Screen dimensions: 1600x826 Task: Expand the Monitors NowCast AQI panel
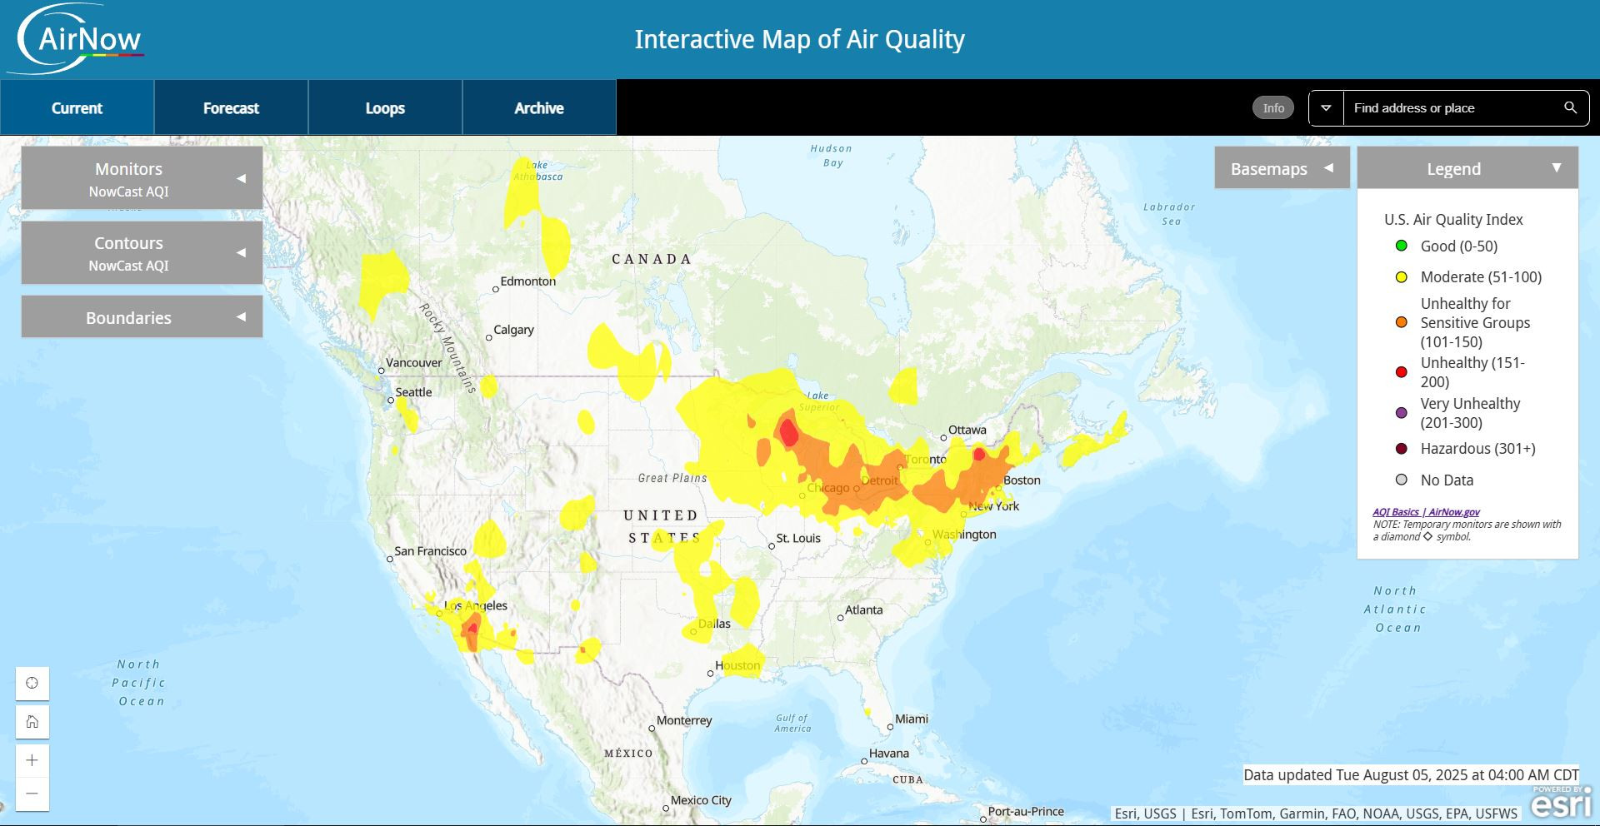point(142,178)
